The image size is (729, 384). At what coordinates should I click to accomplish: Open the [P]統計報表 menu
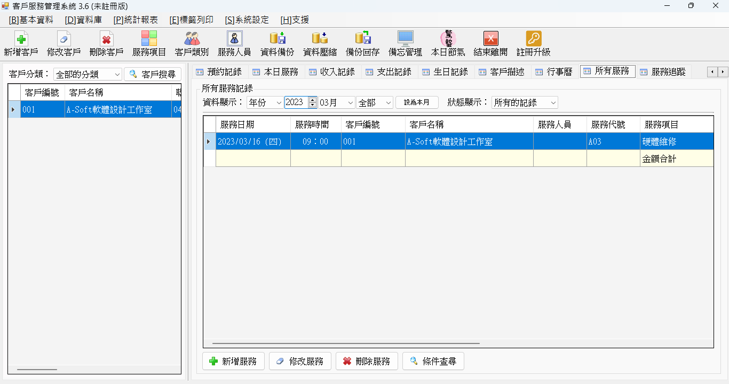[136, 20]
